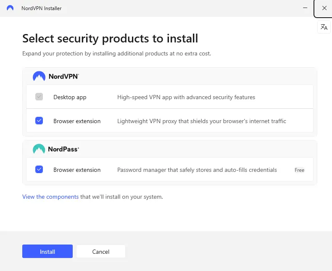Close the NordVPN Installer window
This screenshot has width=332, height=271.
(x=324, y=8)
